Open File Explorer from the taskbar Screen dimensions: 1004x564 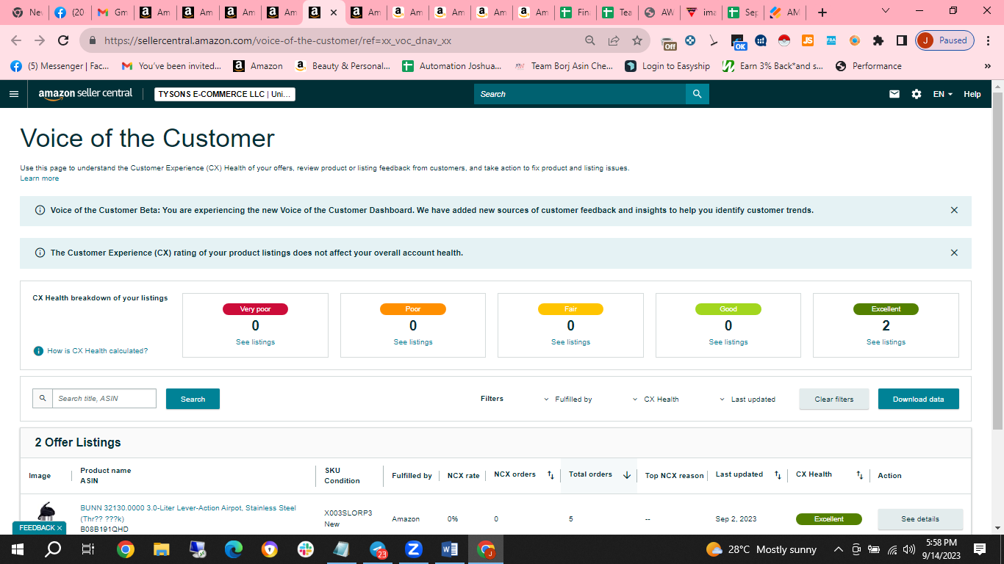click(162, 549)
